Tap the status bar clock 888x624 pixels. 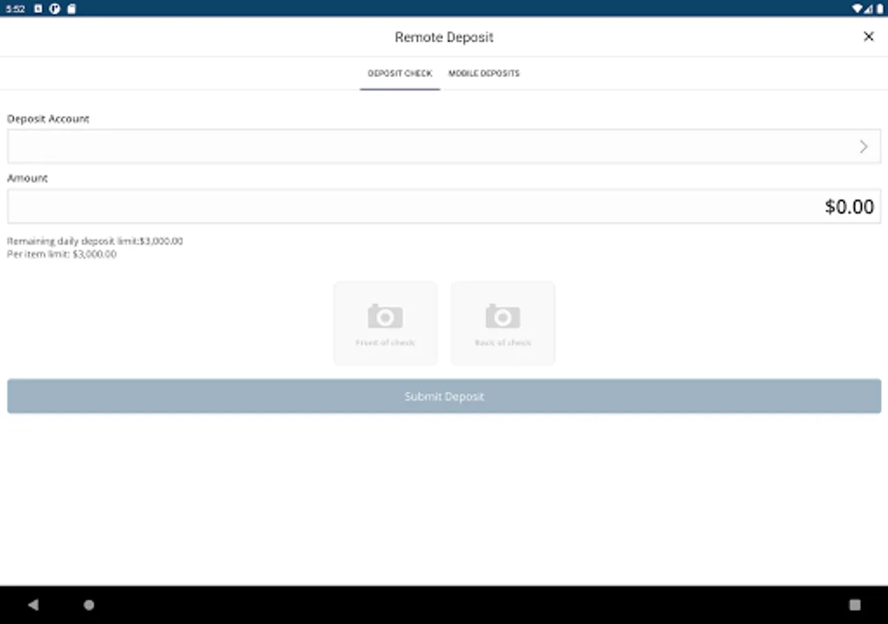click(x=15, y=9)
